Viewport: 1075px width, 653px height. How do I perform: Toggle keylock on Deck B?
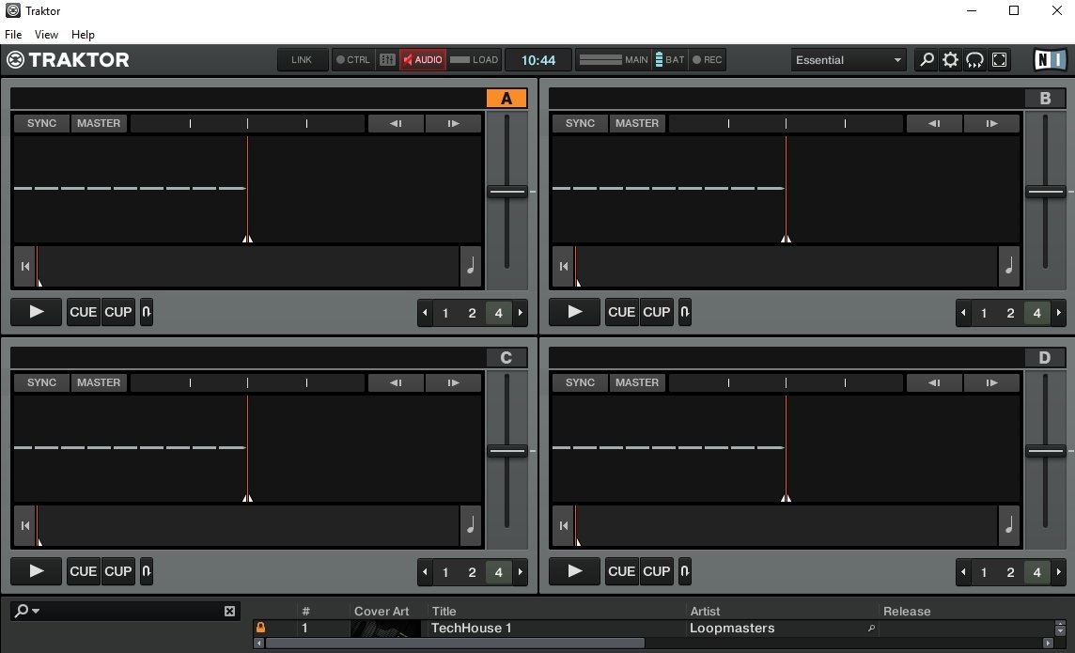(x=684, y=311)
